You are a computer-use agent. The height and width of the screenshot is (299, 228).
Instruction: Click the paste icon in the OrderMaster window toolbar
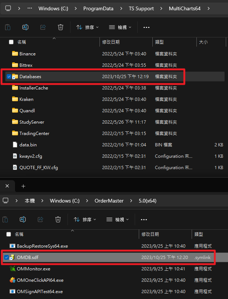(x=5, y=219)
